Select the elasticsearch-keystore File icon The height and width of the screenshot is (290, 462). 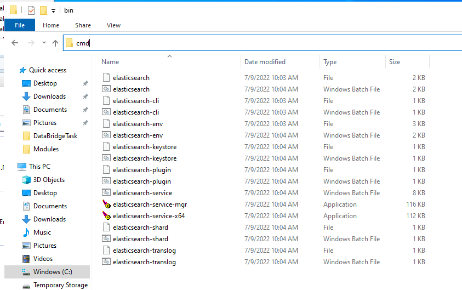106,146
